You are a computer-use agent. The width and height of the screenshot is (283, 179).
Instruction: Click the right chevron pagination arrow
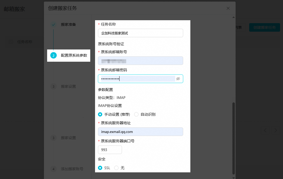point(276,130)
